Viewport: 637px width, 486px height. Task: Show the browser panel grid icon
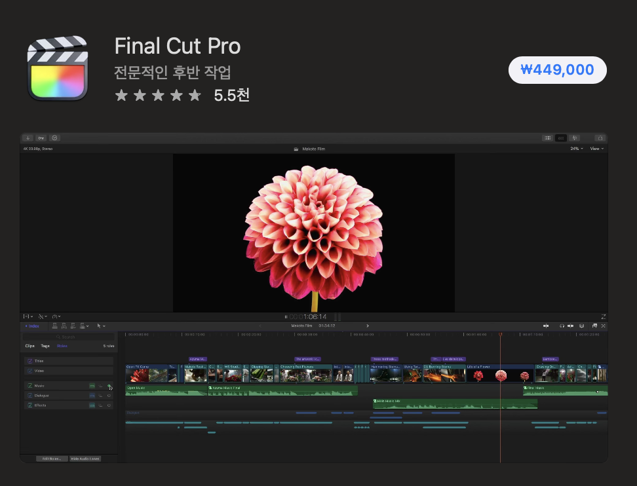pyautogui.click(x=548, y=138)
